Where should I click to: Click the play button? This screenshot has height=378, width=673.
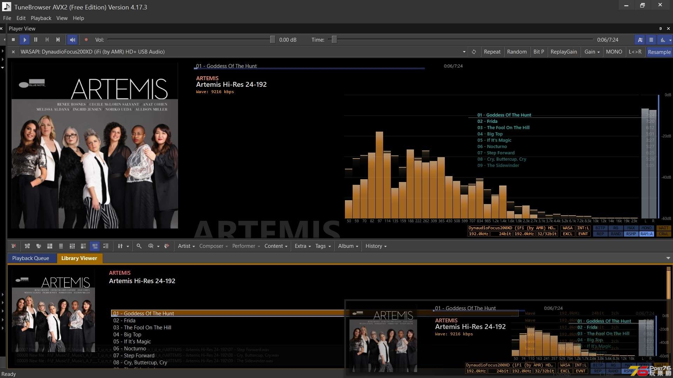pyautogui.click(x=25, y=40)
